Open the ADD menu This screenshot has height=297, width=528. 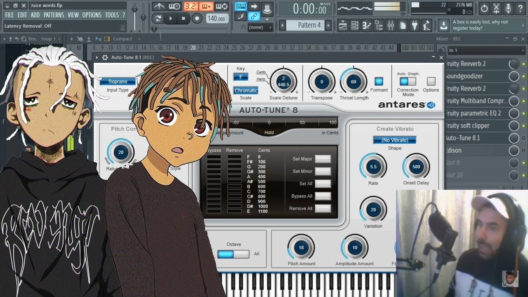tap(35, 15)
